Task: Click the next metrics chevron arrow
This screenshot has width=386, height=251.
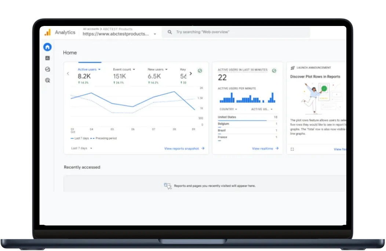Action: 190,74
